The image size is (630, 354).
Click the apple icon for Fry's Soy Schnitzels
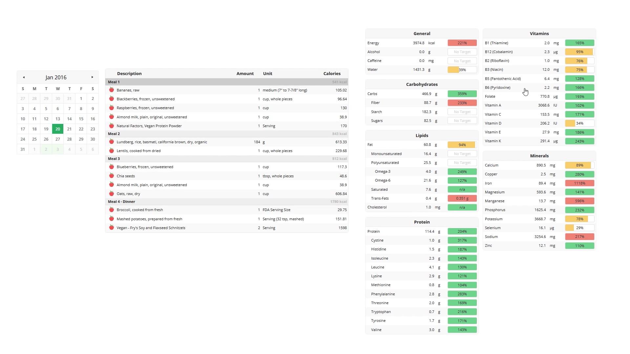[112, 228]
